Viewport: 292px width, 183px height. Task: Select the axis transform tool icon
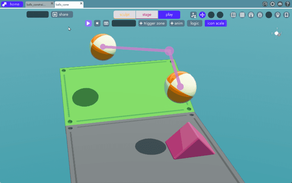[x=194, y=15]
